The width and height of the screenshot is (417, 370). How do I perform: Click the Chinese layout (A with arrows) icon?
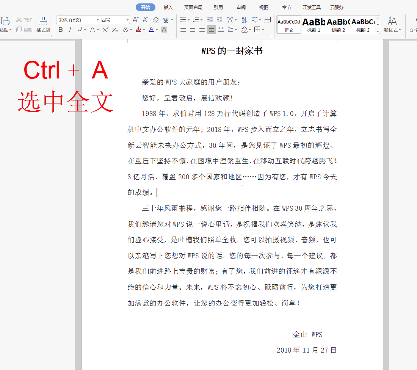pyautogui.click(x=230, y=20)
